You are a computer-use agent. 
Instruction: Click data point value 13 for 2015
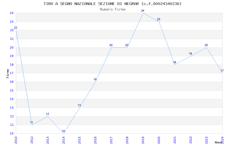79,105
